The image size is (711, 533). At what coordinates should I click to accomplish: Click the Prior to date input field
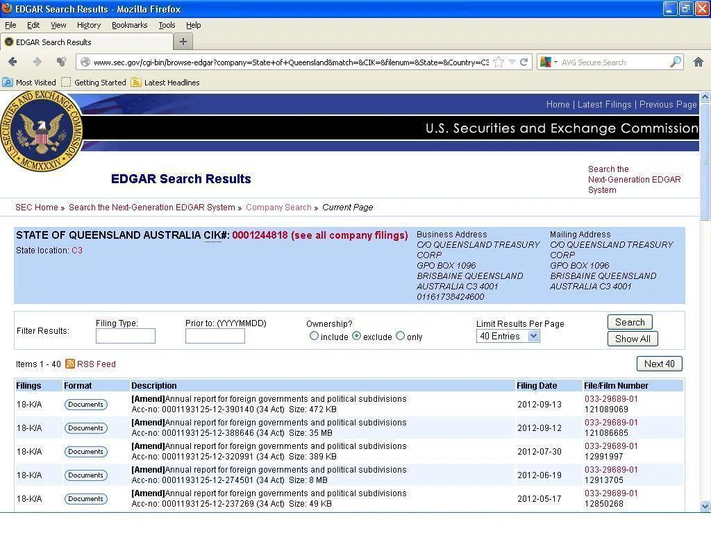(x=215, y=336)
